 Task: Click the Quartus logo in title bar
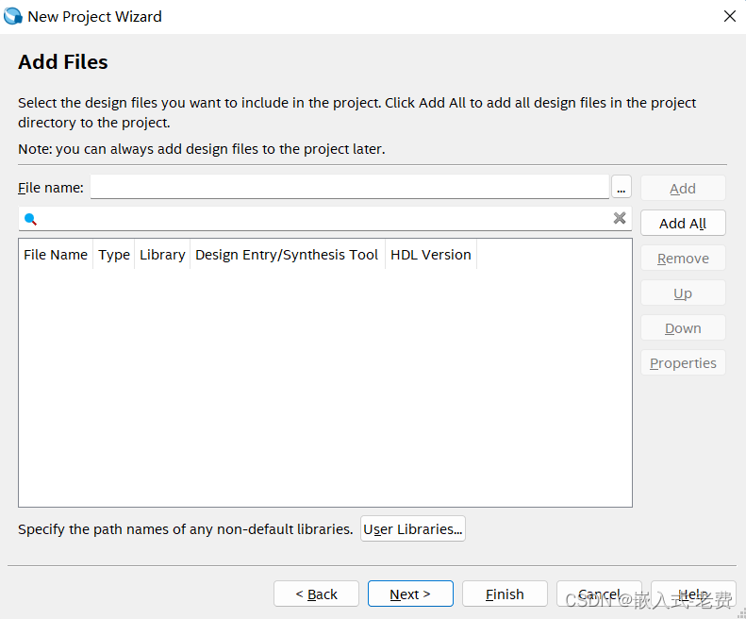pos(13,16)
